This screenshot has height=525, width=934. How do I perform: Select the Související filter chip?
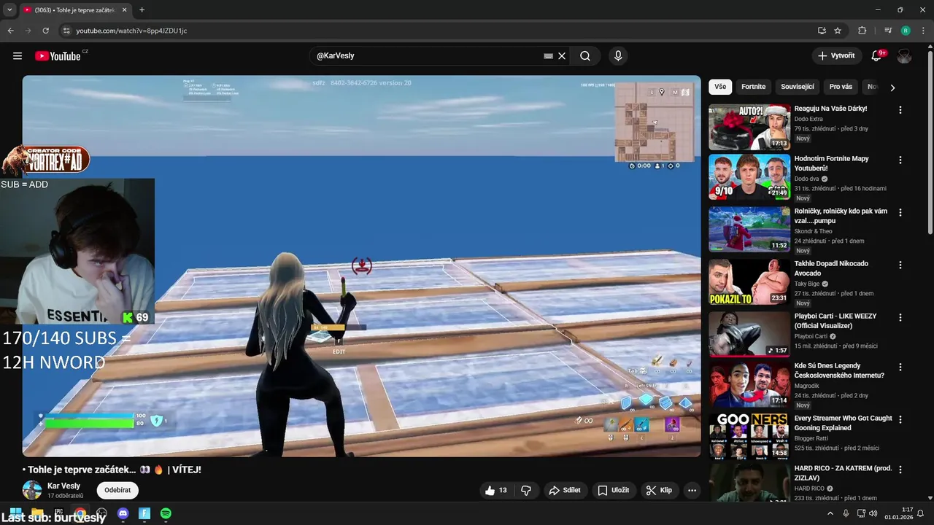pos(797,87)
